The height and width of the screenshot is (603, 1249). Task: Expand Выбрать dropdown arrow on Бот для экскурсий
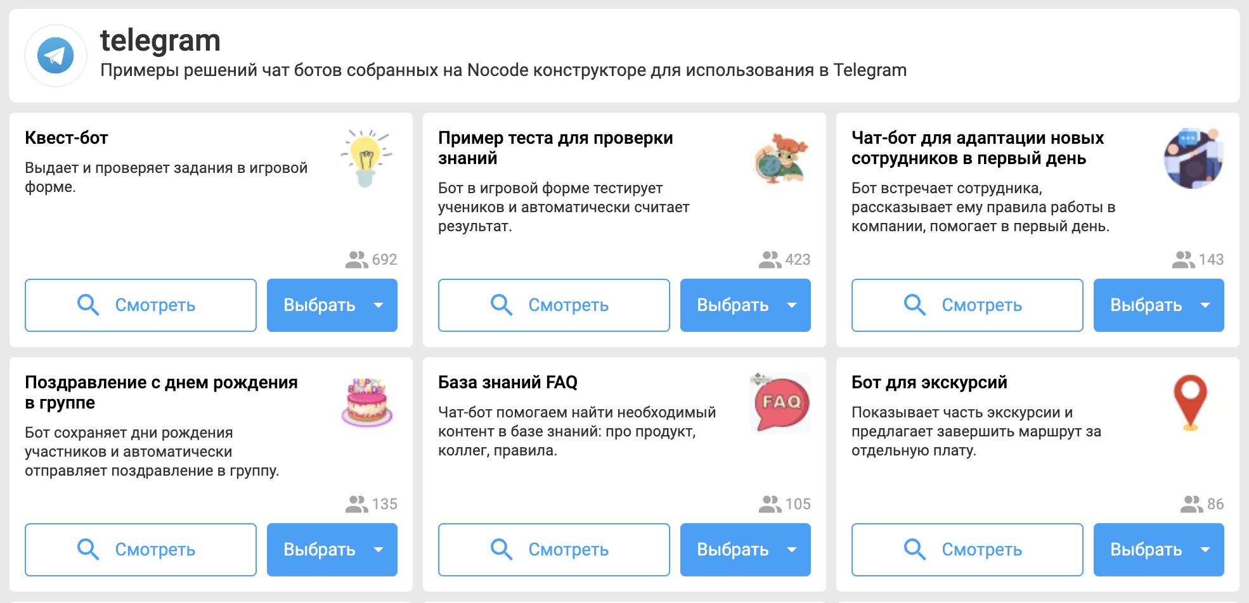1205,550
